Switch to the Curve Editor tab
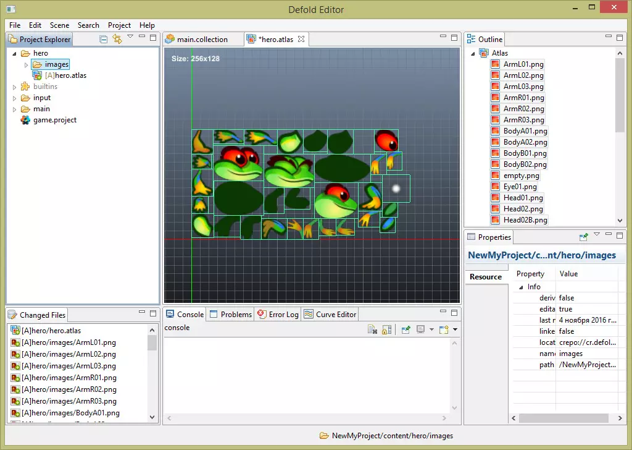The height and width of the screenshot is (450, 632). 330,314
